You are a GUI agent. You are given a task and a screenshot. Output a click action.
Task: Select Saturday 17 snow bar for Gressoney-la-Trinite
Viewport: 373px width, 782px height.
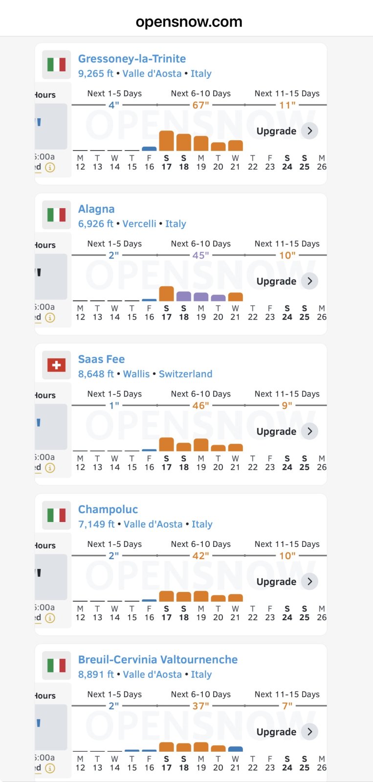[167, 141]
